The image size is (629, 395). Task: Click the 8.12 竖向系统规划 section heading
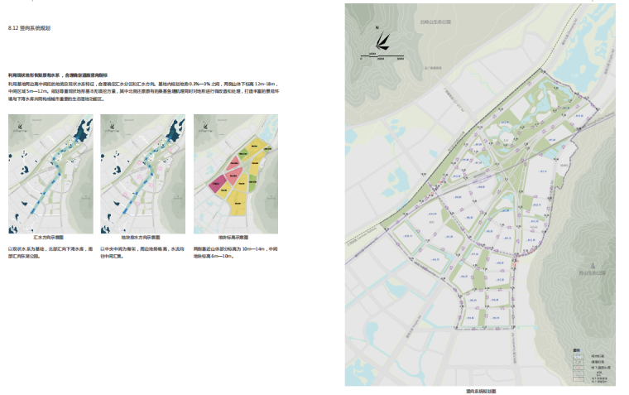pyautogui.click(x=29, y=28)
